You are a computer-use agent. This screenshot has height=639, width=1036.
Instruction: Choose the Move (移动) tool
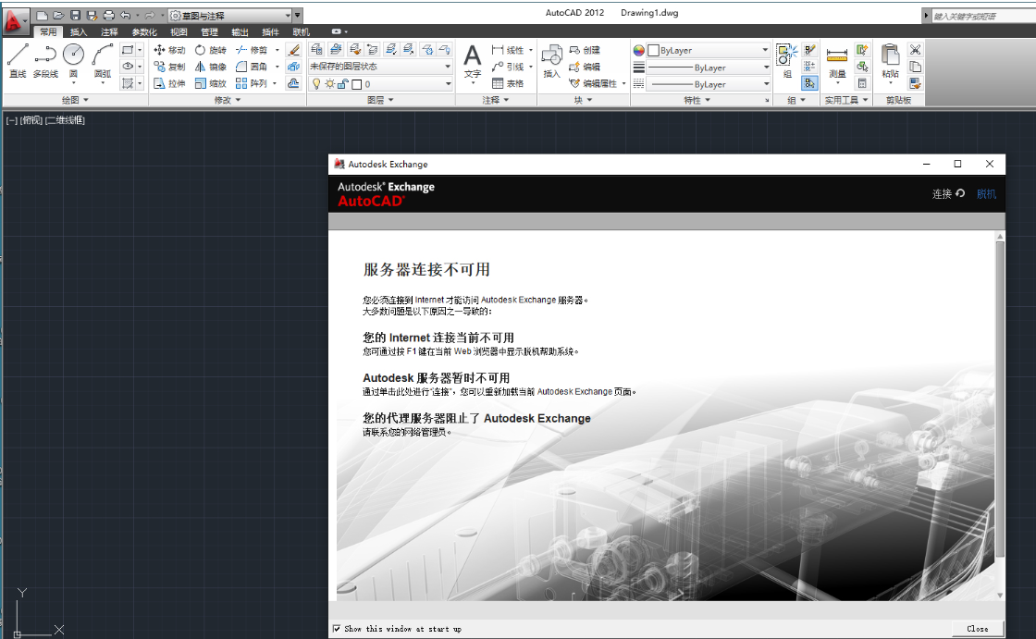pos(169,50)
